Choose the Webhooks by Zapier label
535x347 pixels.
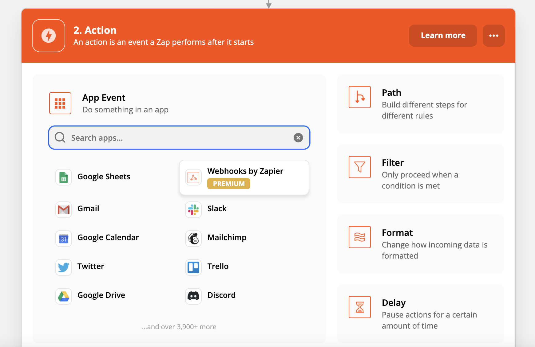pyautogui.click(x=245, y=171)
